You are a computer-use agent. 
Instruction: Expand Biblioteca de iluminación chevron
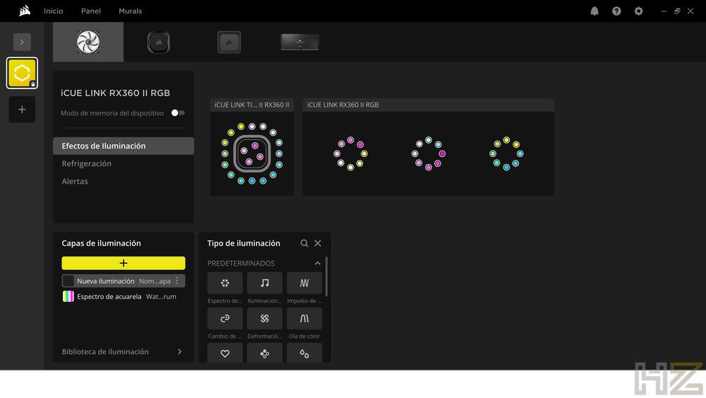point(179,351)
